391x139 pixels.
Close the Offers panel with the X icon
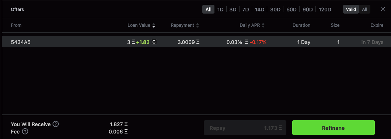pyautogui.click(x=383, y=10)
